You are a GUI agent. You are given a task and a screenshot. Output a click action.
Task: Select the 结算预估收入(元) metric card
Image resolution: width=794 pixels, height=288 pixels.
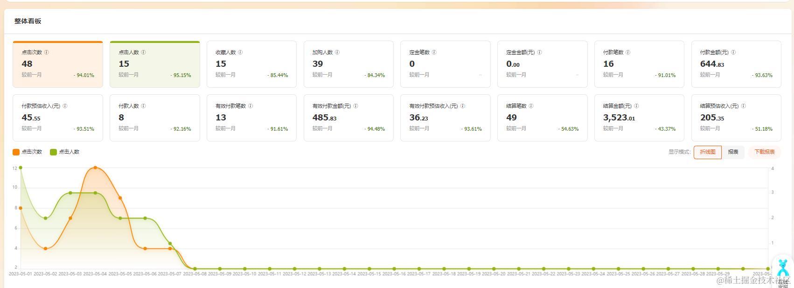(736, 118)
